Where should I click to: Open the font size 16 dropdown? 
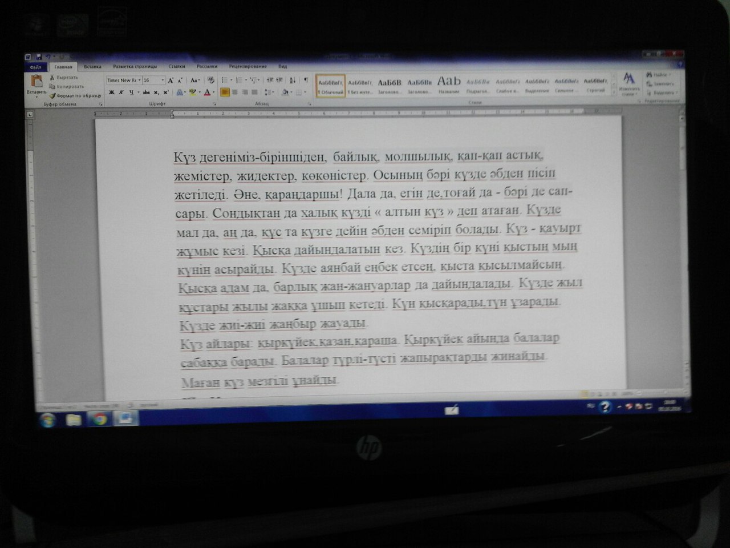(153, 80)
